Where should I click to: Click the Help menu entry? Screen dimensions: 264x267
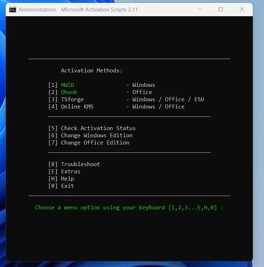pos(68,179)
